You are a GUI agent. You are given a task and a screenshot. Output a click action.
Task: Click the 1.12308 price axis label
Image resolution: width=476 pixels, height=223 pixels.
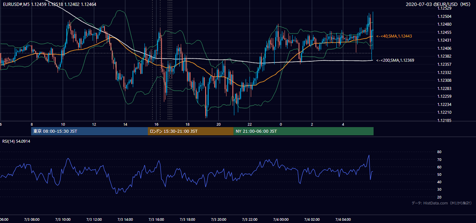pos(444,80)
